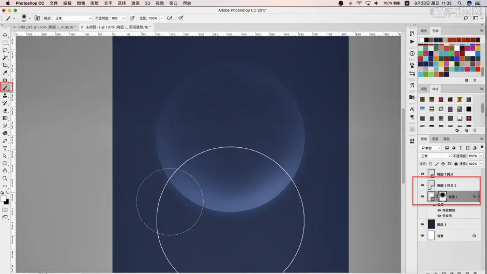The width and height of the screenshot is (487, 274).
Task: Select the Path Selection tool
Action: tap(5, 156)
